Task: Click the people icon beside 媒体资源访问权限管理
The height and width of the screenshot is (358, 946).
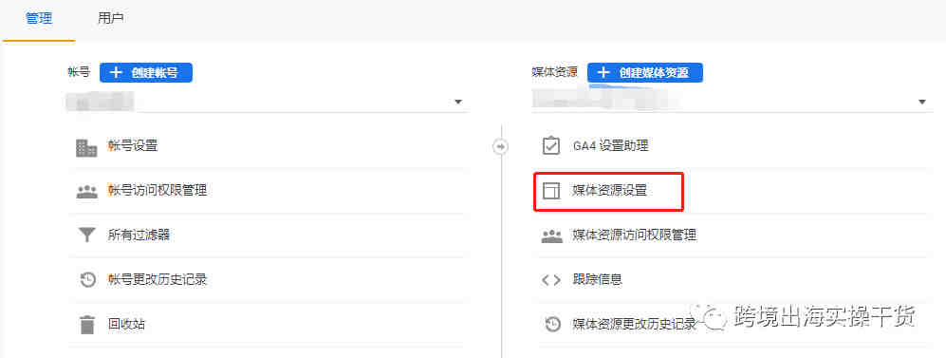Action: coord(551,236)
